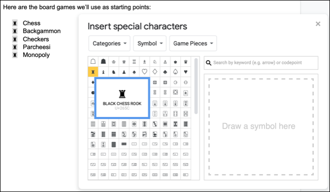Click the symbol grid scrollbar

coord(196,86)
